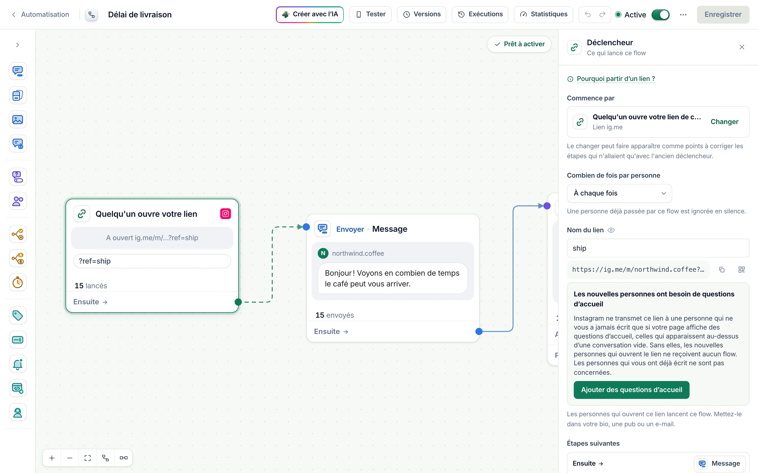Viewport: 758px width, 473px height.
Task: Select the send message block icon
Action: (18, 71)
